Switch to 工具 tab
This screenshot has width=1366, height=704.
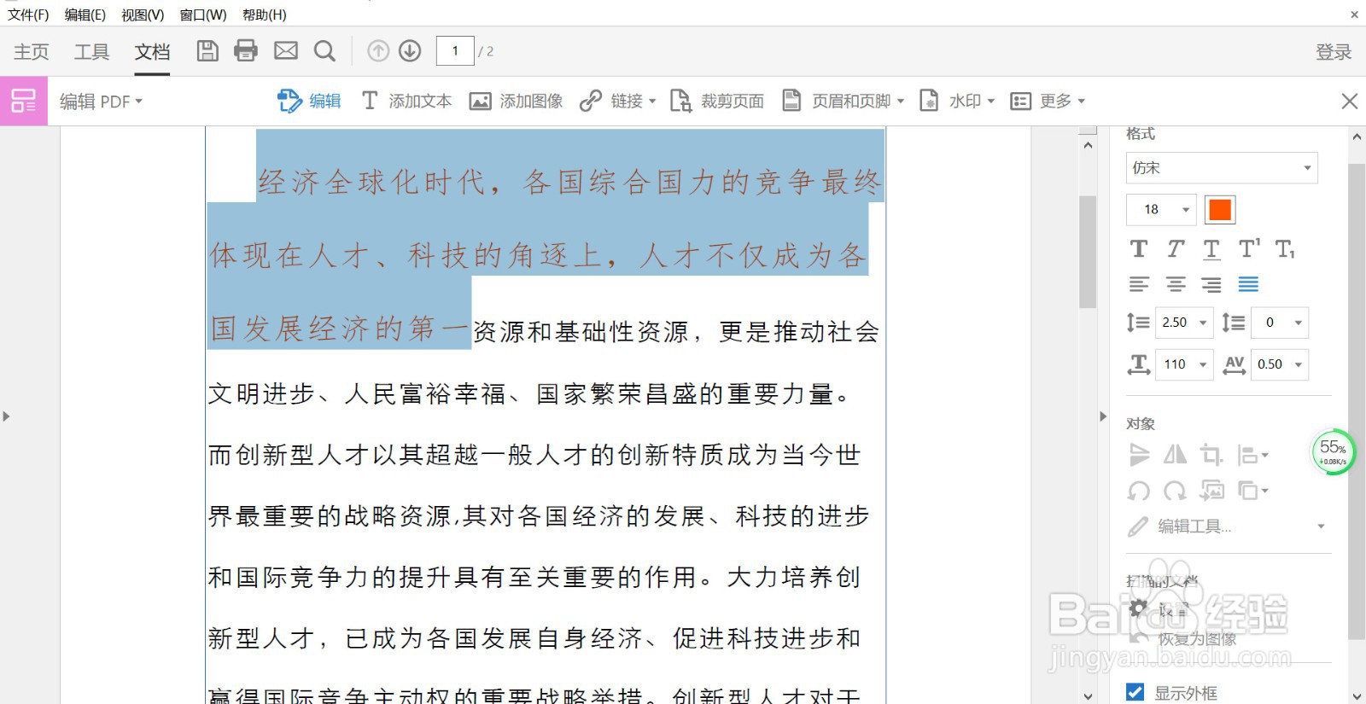click(x=91, y=52)
